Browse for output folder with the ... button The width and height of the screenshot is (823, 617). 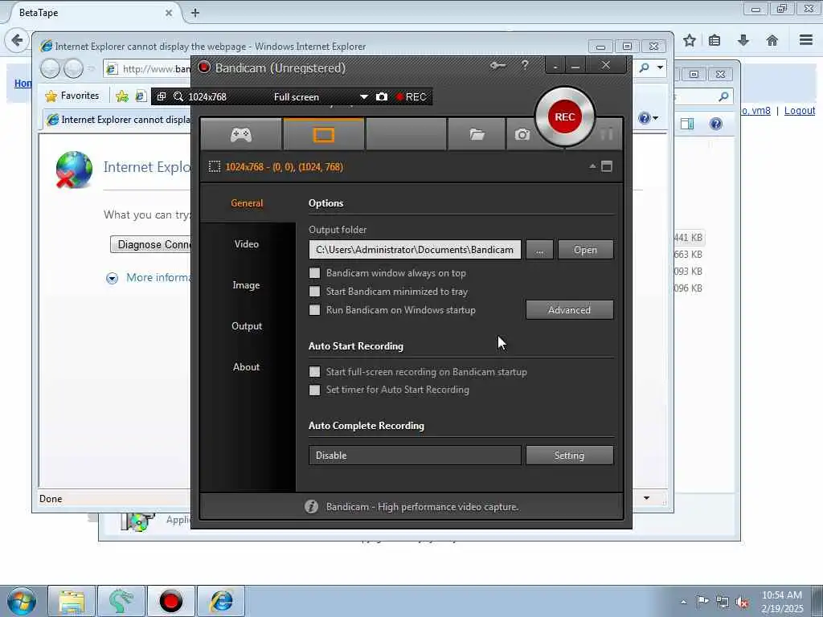pyautogui.click(x=539, y=250)
